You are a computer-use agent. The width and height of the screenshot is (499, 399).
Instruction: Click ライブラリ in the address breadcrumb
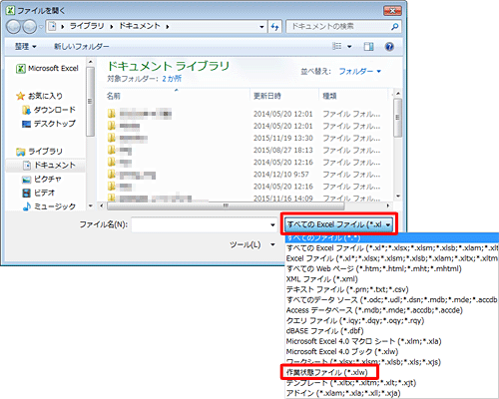pos(87,26)
